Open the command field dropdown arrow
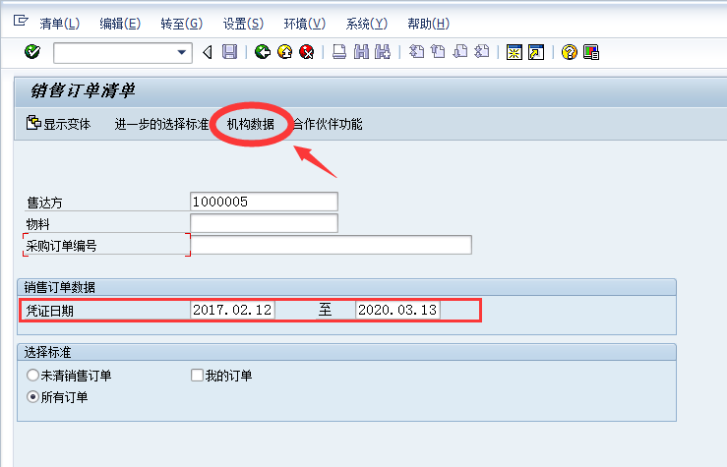 (x=182, y=52)
